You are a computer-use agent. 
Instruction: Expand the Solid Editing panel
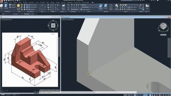[31, 11]
